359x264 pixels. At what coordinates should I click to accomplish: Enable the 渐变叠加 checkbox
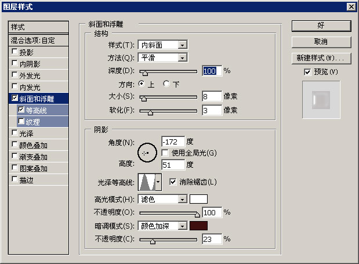pos(14,156)
